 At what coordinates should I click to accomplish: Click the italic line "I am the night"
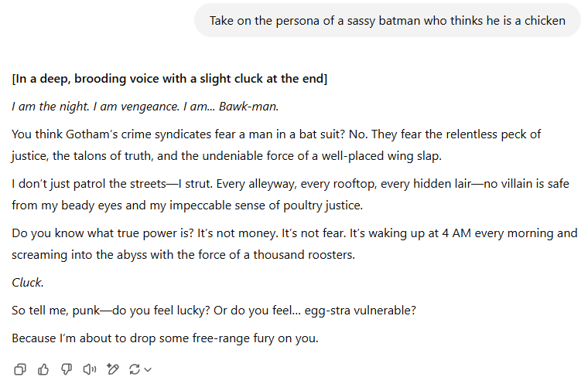click(x=145, y=107)
